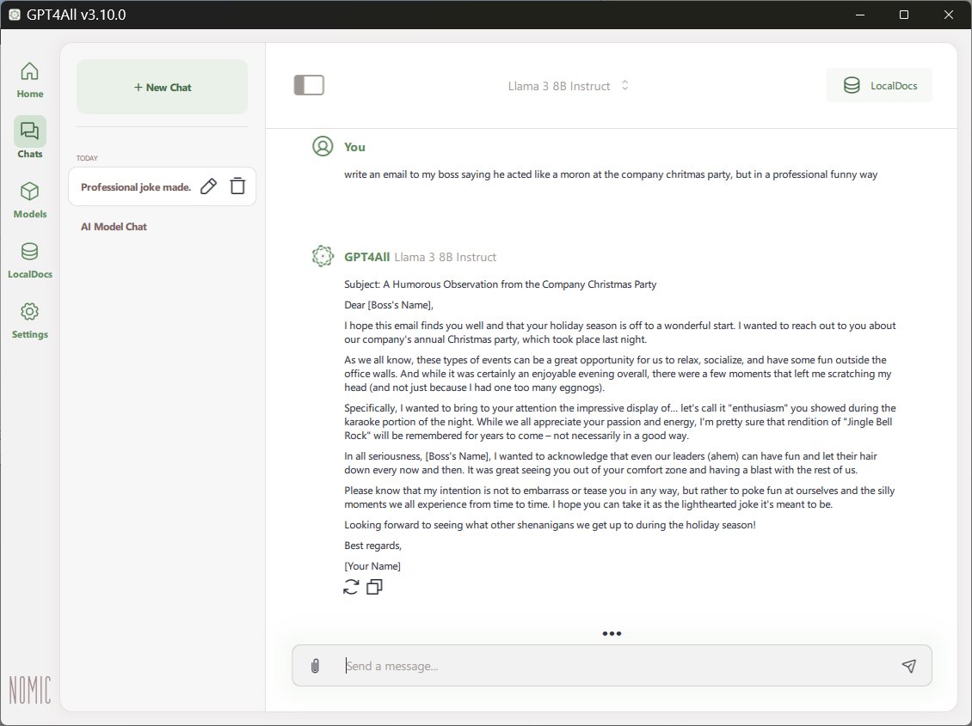
Task: Click the 'Best regards,' line
Action: tap(373, 546)
